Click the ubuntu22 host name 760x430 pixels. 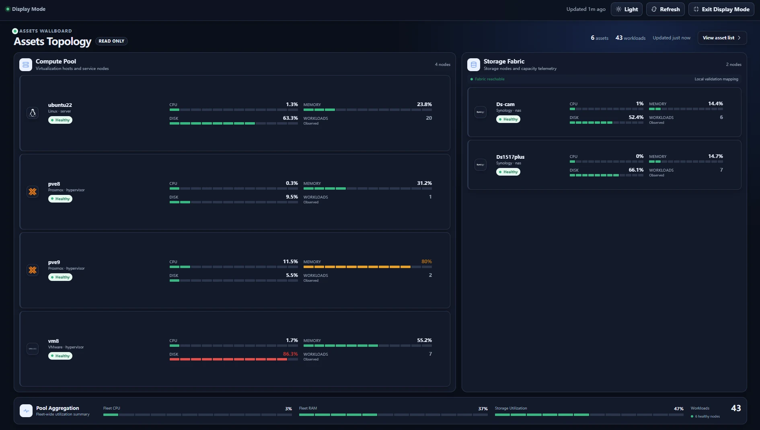pyautogui.click(x=60, y=105)
